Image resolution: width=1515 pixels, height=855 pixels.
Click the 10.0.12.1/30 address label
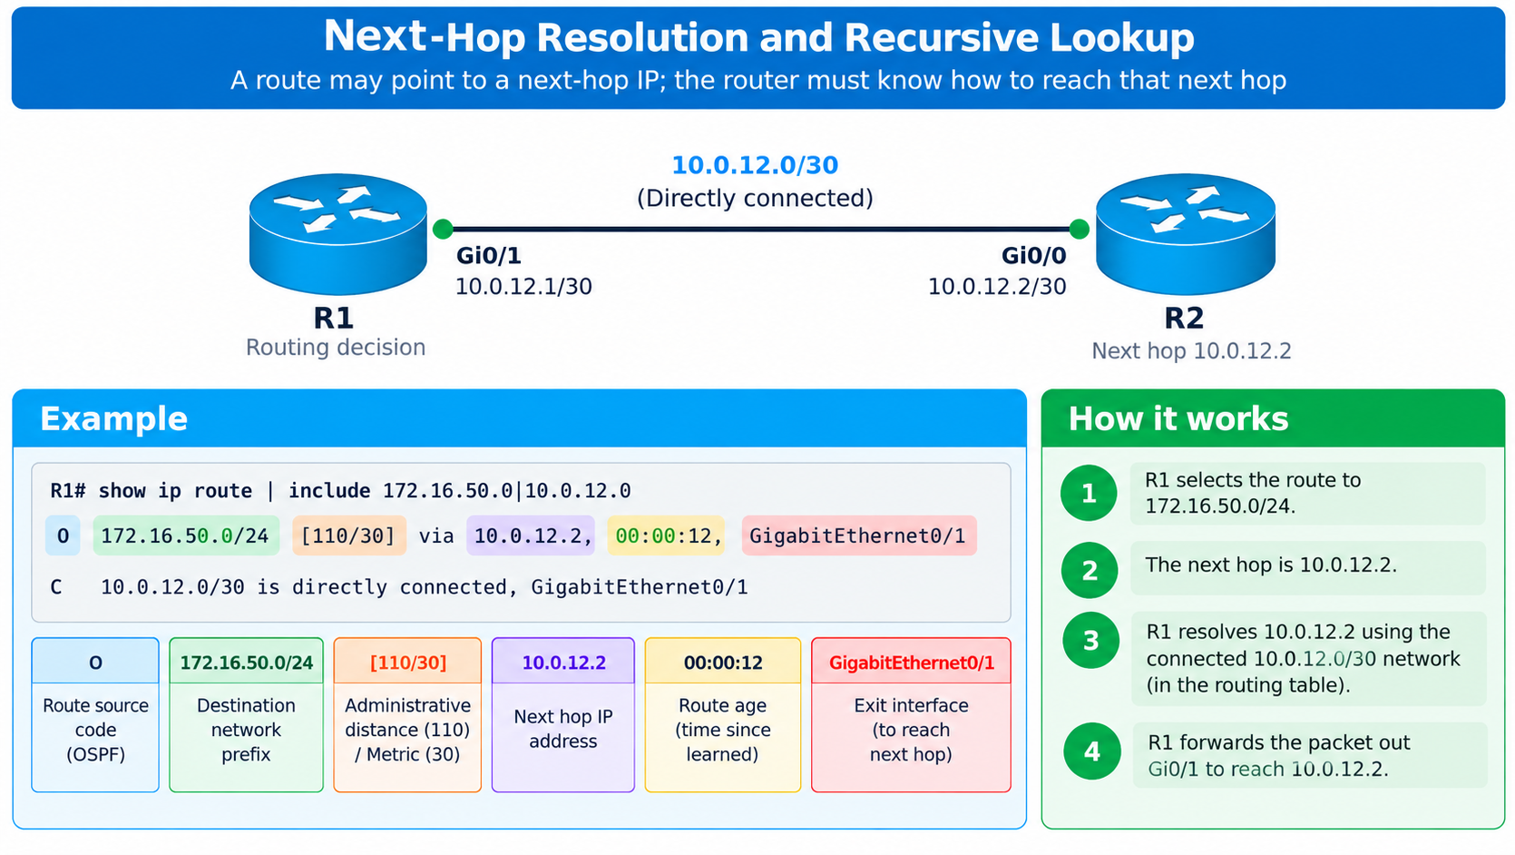click(523, 287)
